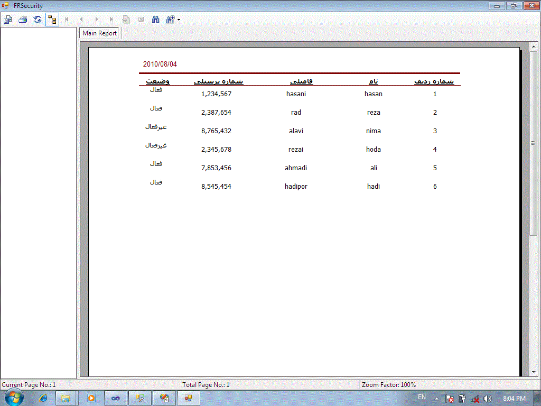Open the Windows Start menu
541x406 pixels.
pos(13,398)
